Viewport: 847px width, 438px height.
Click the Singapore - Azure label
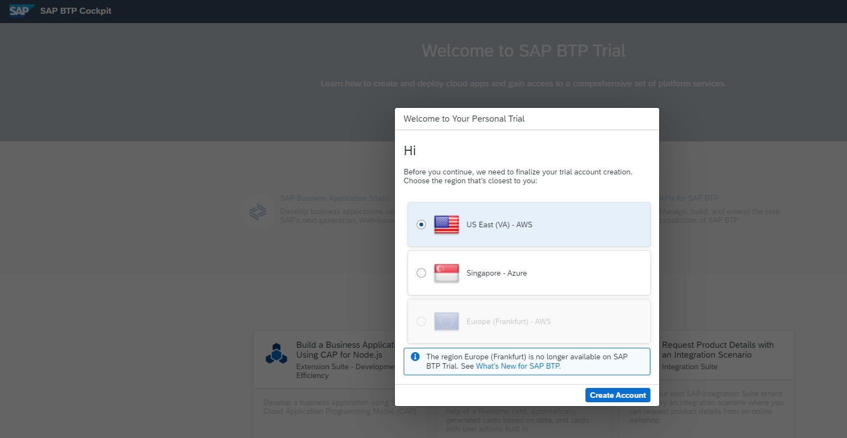[x=496, y=273]
